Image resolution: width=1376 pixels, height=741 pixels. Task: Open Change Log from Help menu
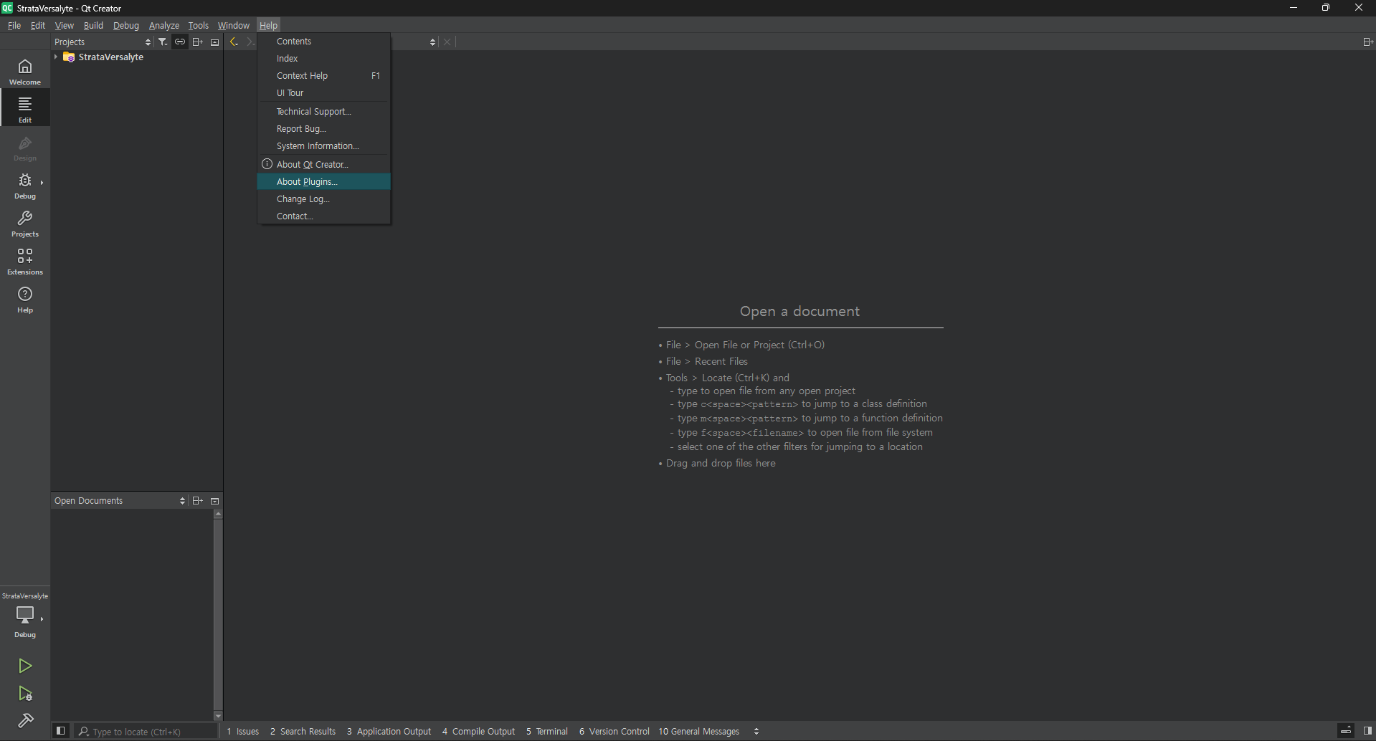323,199
